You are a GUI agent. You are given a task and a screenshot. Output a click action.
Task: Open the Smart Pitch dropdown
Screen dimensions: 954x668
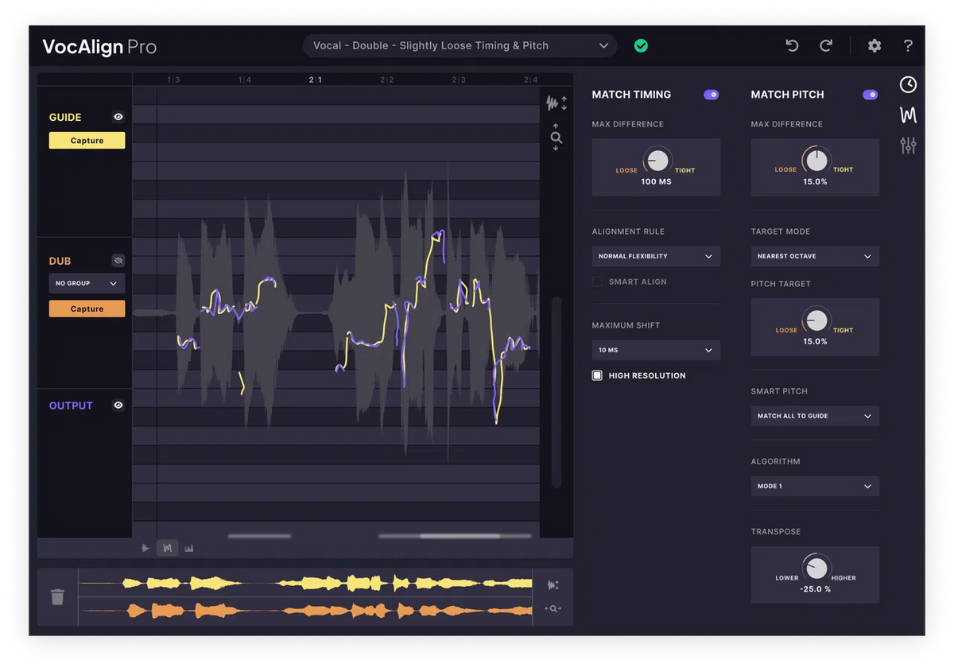point(814,415)
